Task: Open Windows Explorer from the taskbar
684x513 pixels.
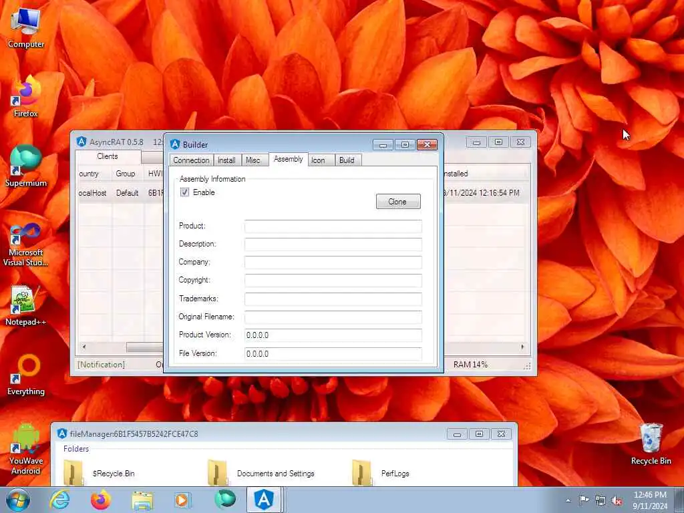Action: point(142,500)
